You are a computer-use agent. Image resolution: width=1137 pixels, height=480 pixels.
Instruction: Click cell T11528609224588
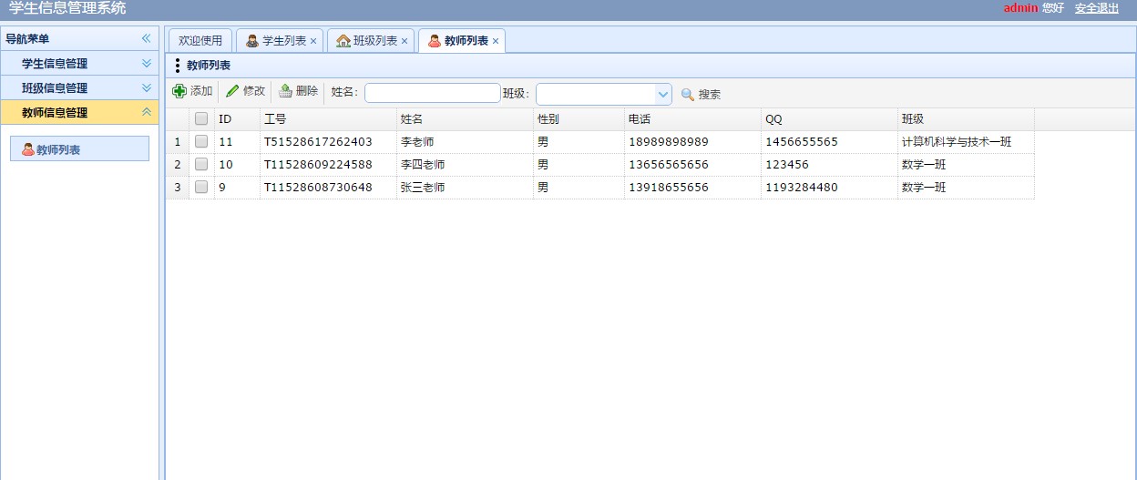click(318, 165)
